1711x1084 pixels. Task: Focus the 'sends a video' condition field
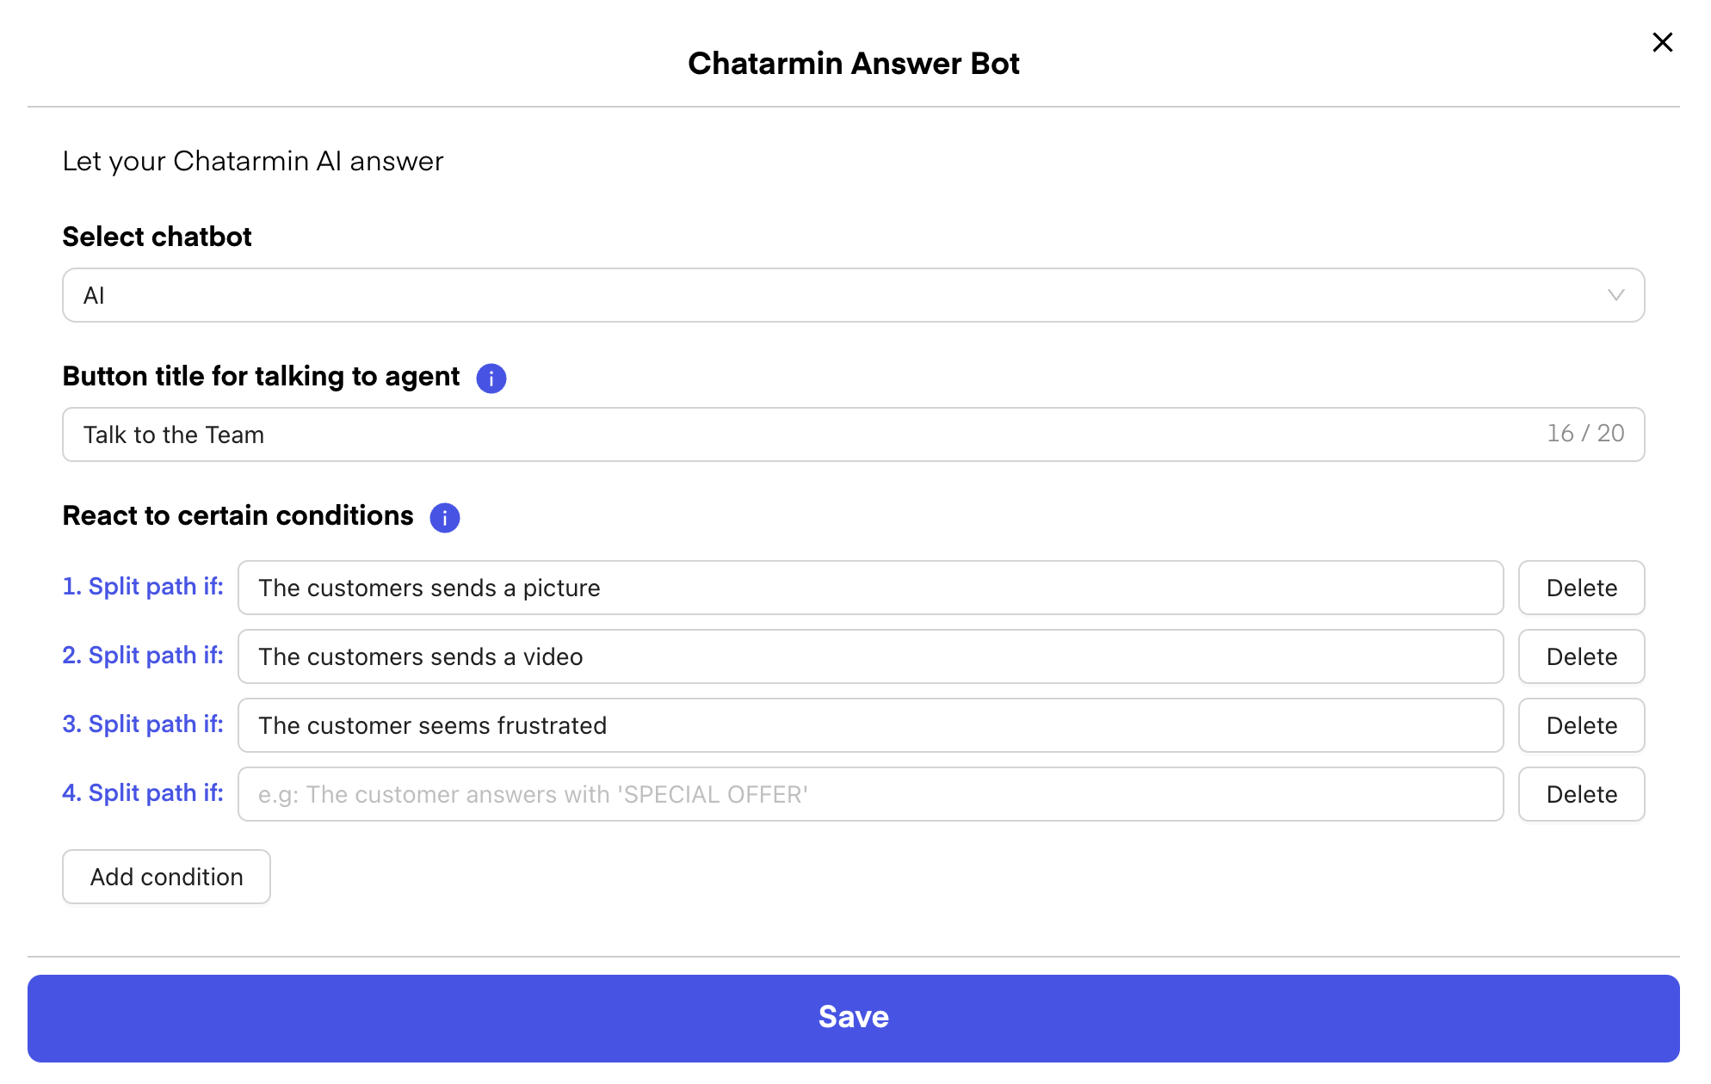pos(869,656)
